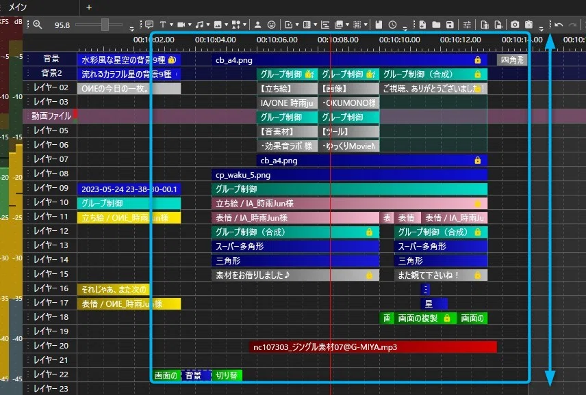586x395 pixels.
Task: Open the shape item dropdown arrow
Action: (244, 25)
